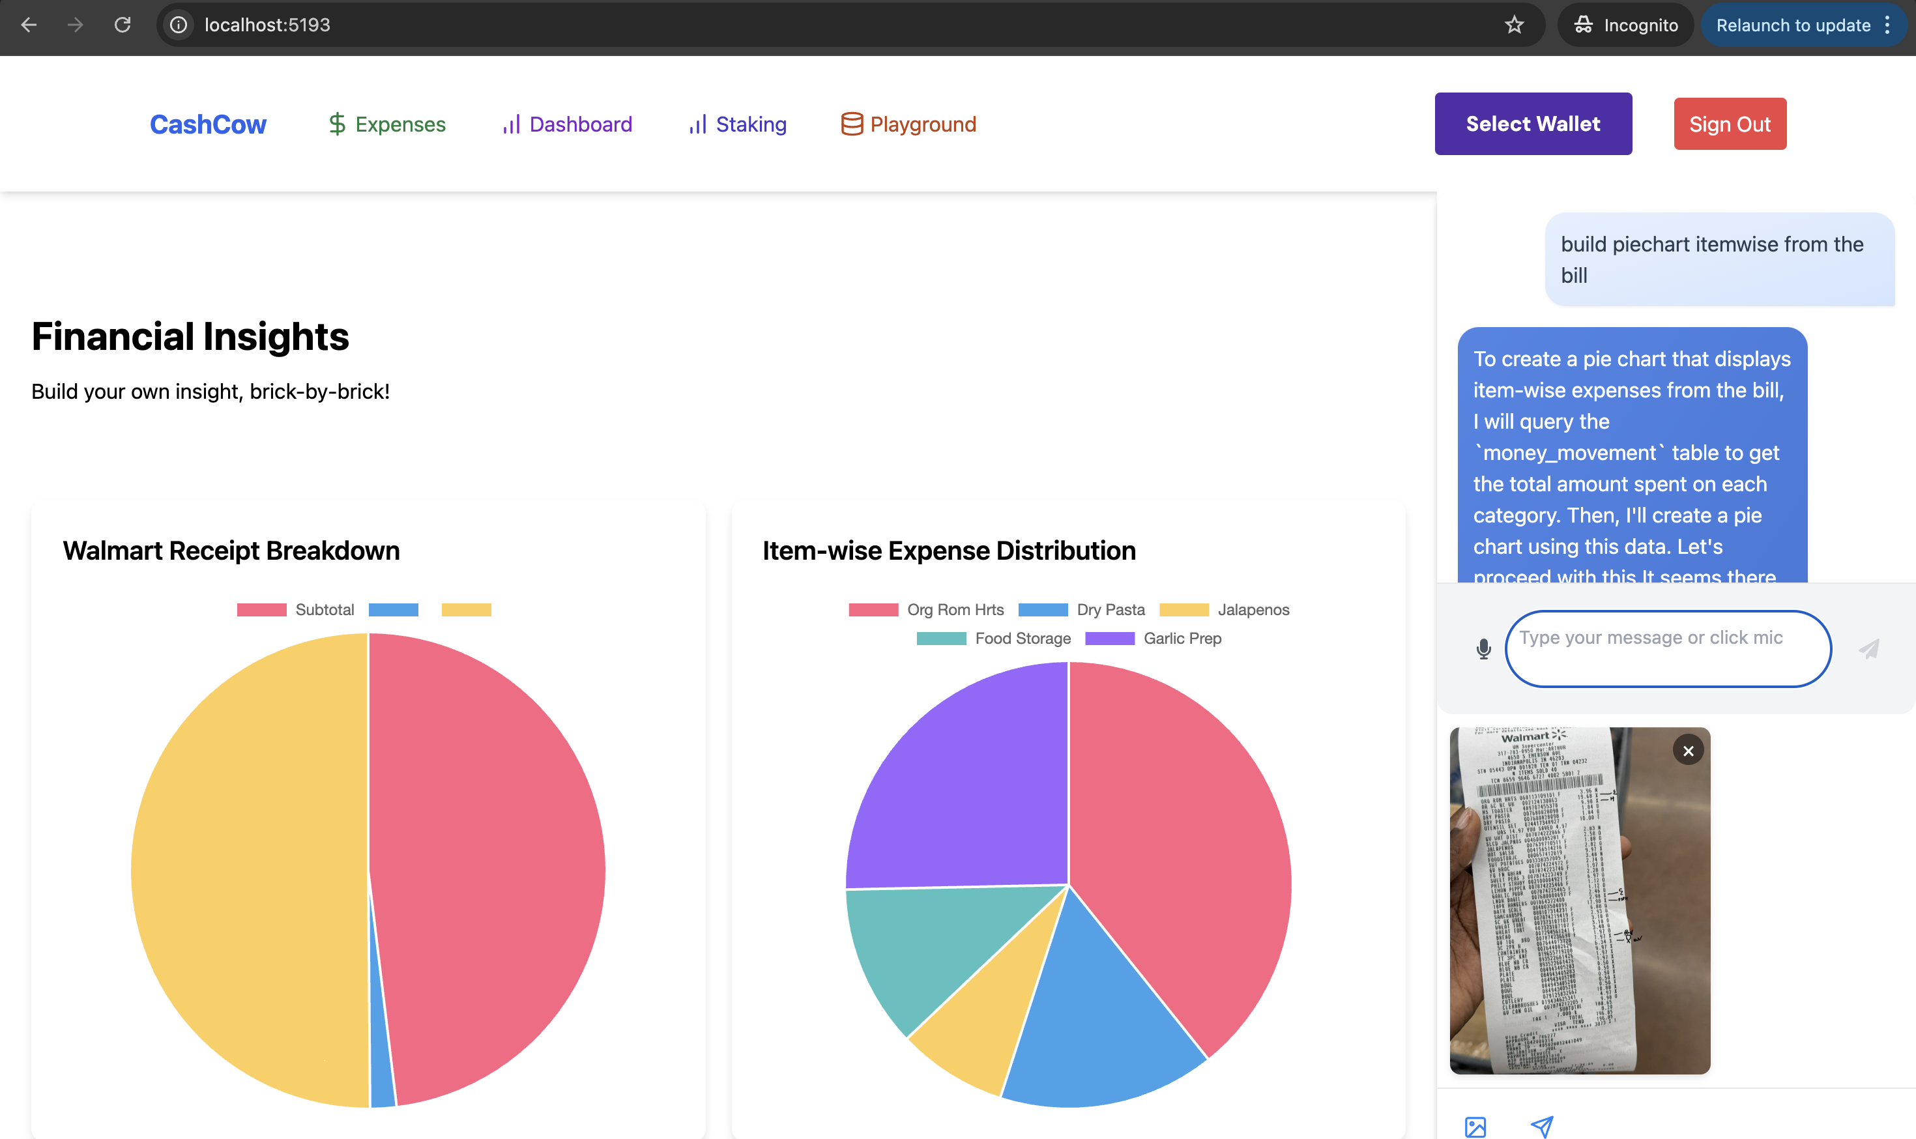Open the Staking nav tab
The height and width of the screenshot is (1139, 1916).
coord(737,124)
